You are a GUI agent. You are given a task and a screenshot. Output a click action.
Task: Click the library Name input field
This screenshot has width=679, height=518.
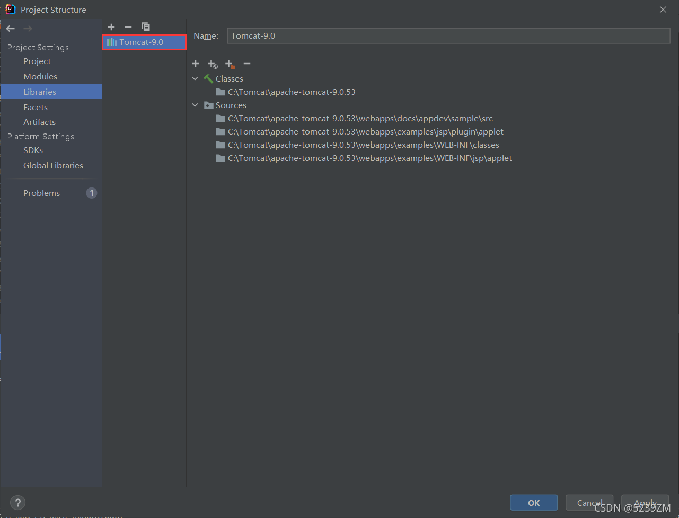pyautogui.click(x=448, y=36)
